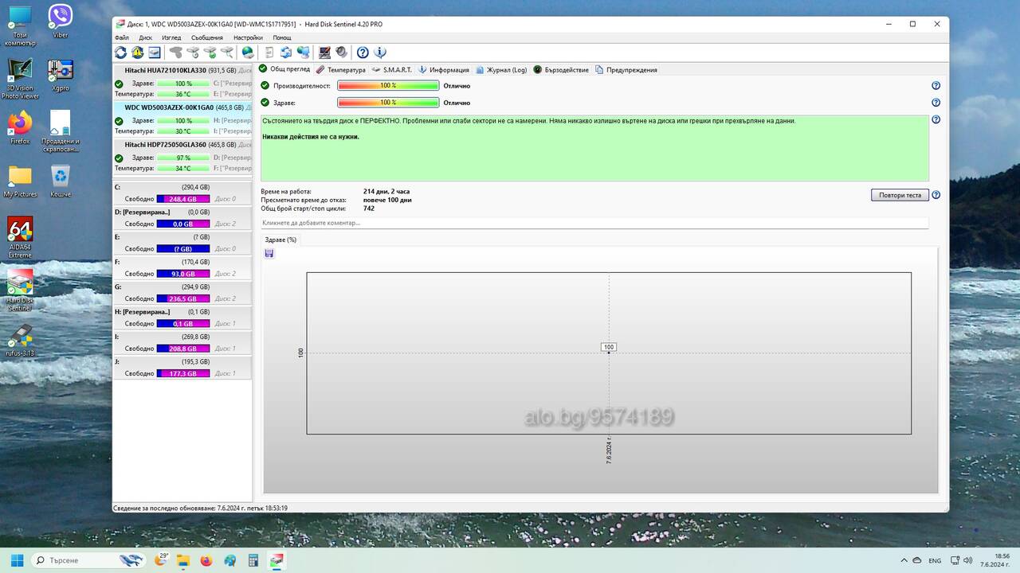Open the Кошче recycle bin desktop icon
The width and height of the screenshot is (1020, 573).
point(61,181)
